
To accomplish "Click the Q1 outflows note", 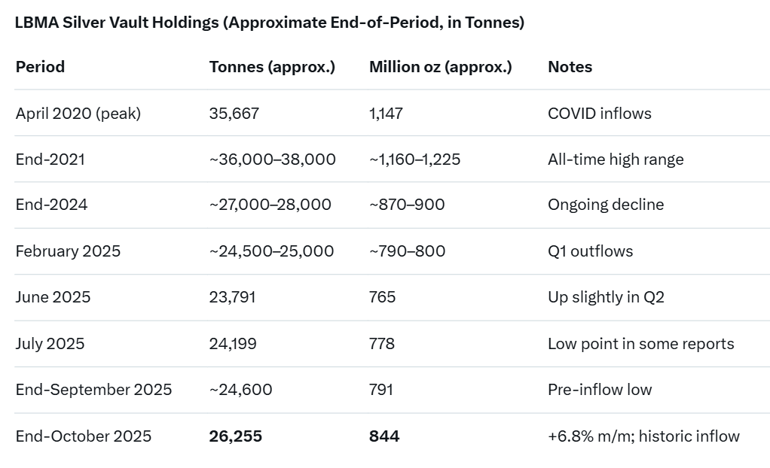I will coord(590,251).
